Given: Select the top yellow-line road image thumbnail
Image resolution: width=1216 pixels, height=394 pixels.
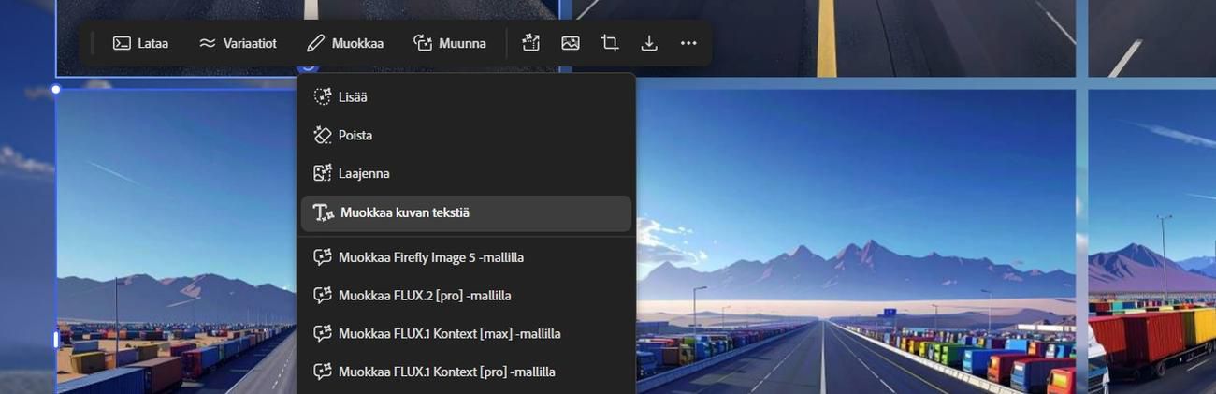Looking at the screenshot, I should [824, 38].
